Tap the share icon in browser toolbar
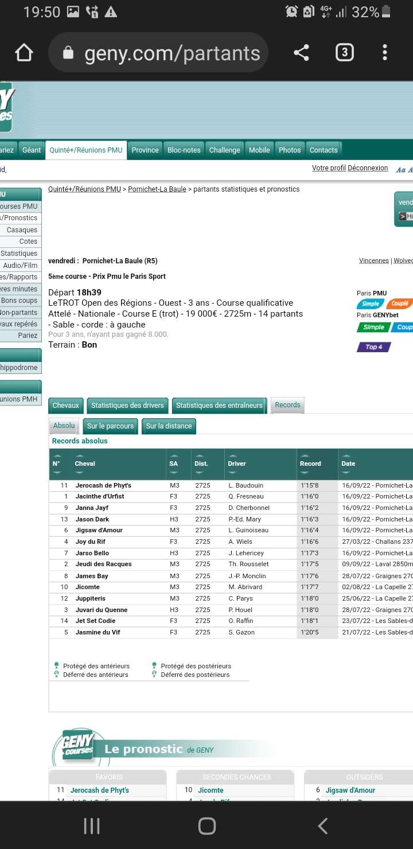The image size is (413, 849). (x=301, y=53)
